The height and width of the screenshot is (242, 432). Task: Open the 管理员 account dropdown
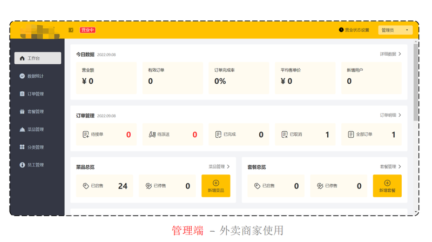click(x=395, y=30)
